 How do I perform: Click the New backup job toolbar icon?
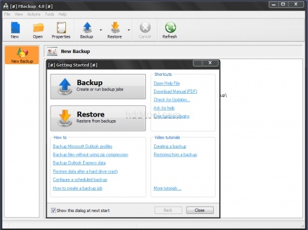pos(15,28)
